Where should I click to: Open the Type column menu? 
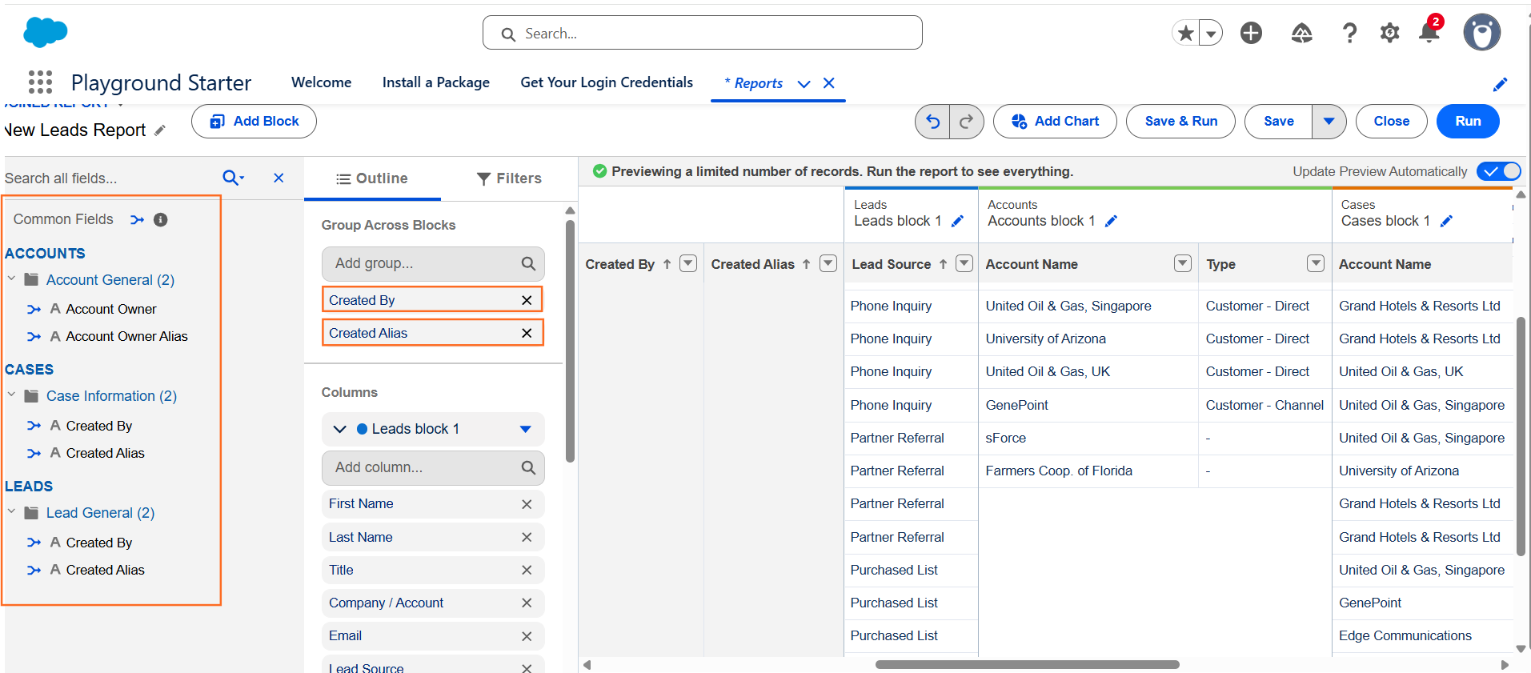click(1315, 263)
